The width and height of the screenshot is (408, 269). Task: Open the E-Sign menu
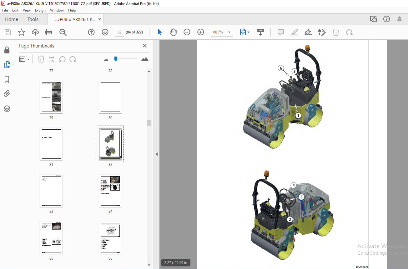(x=40, y=10)
